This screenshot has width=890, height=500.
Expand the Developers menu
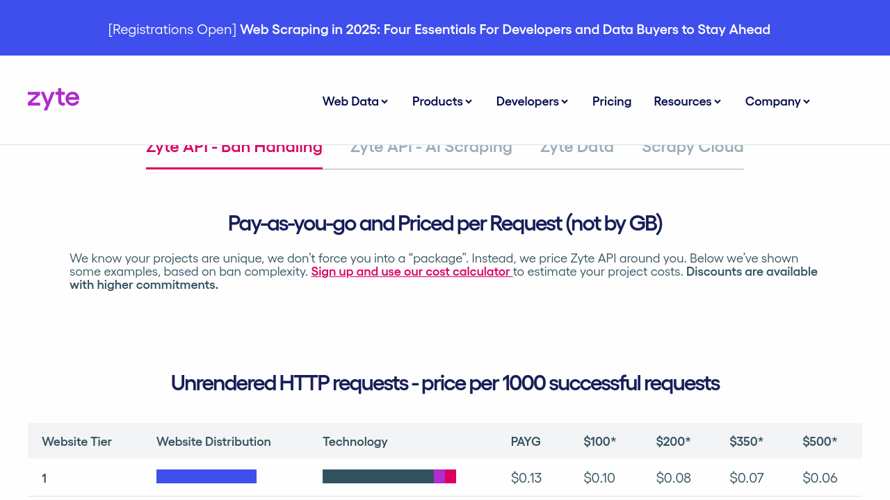pos(532,101)
